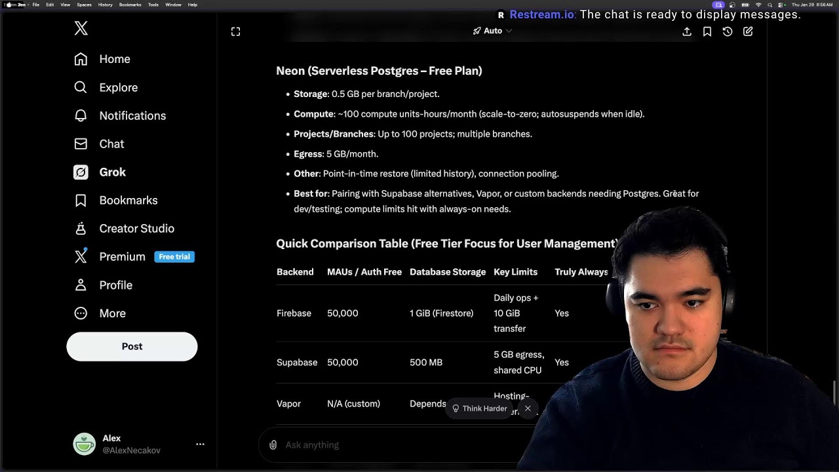
Task: Click Alex's avatar at the bottom left
Action: [x=84, y=444]
